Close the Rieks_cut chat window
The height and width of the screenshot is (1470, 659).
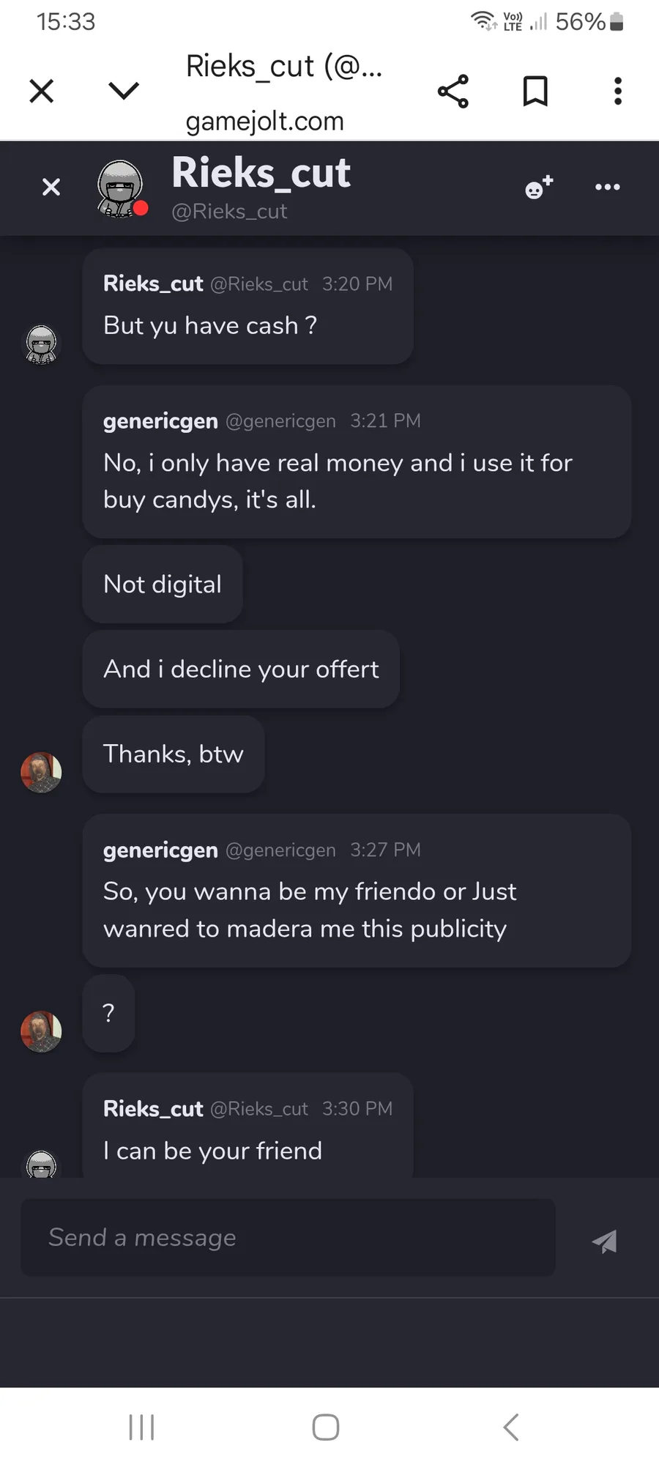pos(51,188)
